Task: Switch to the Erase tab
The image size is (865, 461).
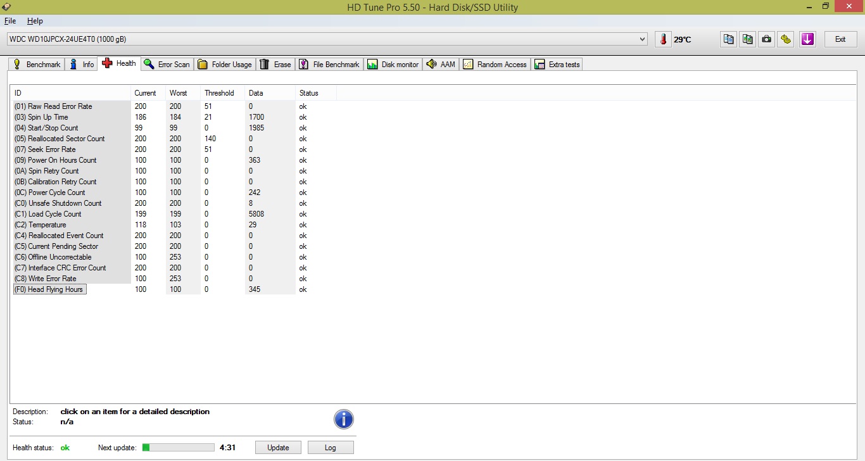Action: click(x=275, y=65)
